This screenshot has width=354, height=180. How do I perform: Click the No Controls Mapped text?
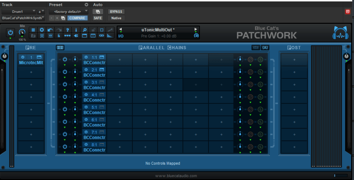(163, 163)
